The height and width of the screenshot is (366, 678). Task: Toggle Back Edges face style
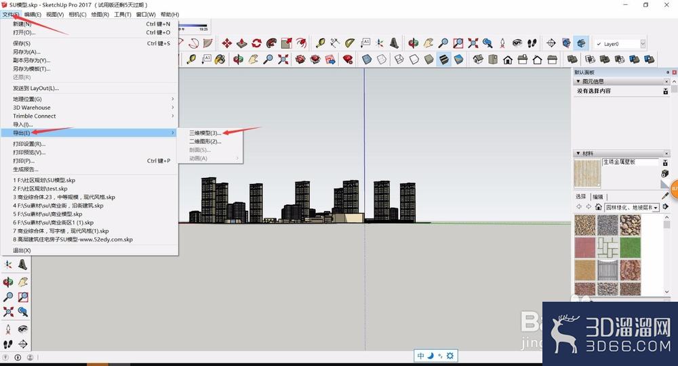tap(381, 60)
